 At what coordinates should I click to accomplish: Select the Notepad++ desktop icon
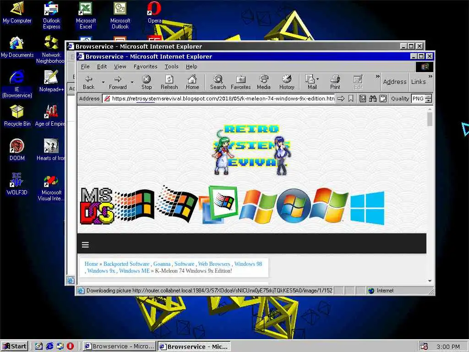(51, 81)
